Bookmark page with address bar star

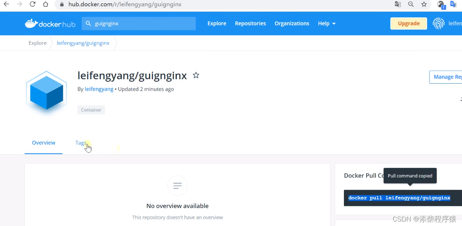pyautogui.click(x=424, y=4)
